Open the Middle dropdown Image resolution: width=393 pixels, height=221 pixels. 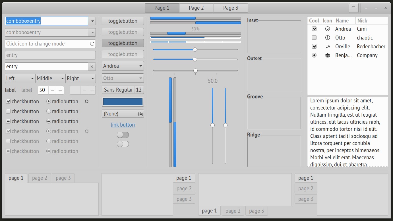click(50, 79)
